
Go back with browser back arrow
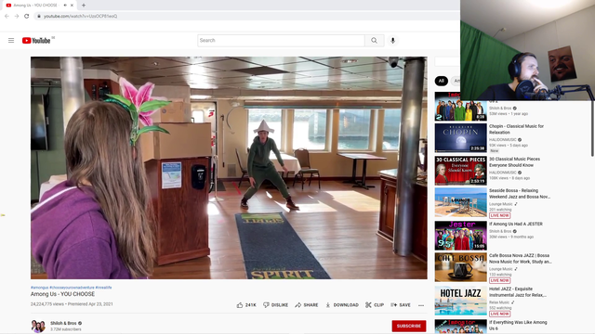tap(7, 16)
